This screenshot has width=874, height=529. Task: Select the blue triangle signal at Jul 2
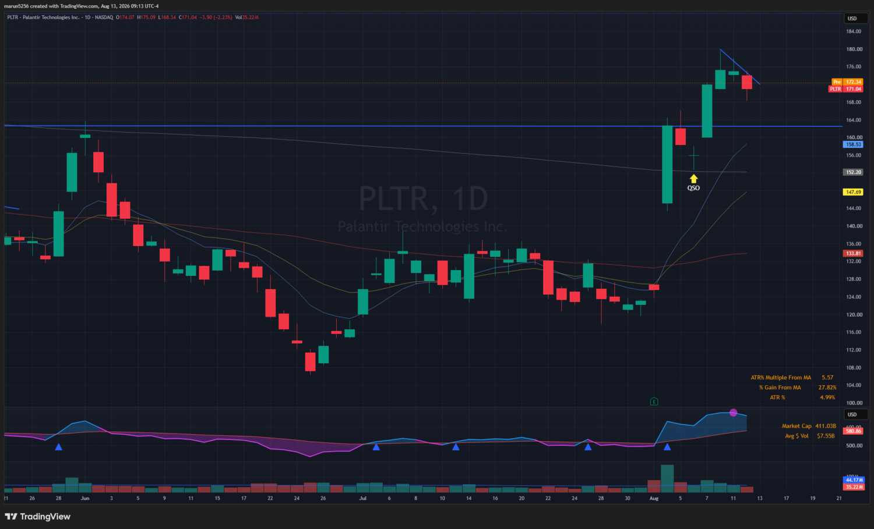376,447
